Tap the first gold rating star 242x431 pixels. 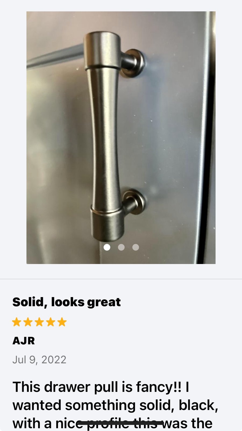[17, 322]
